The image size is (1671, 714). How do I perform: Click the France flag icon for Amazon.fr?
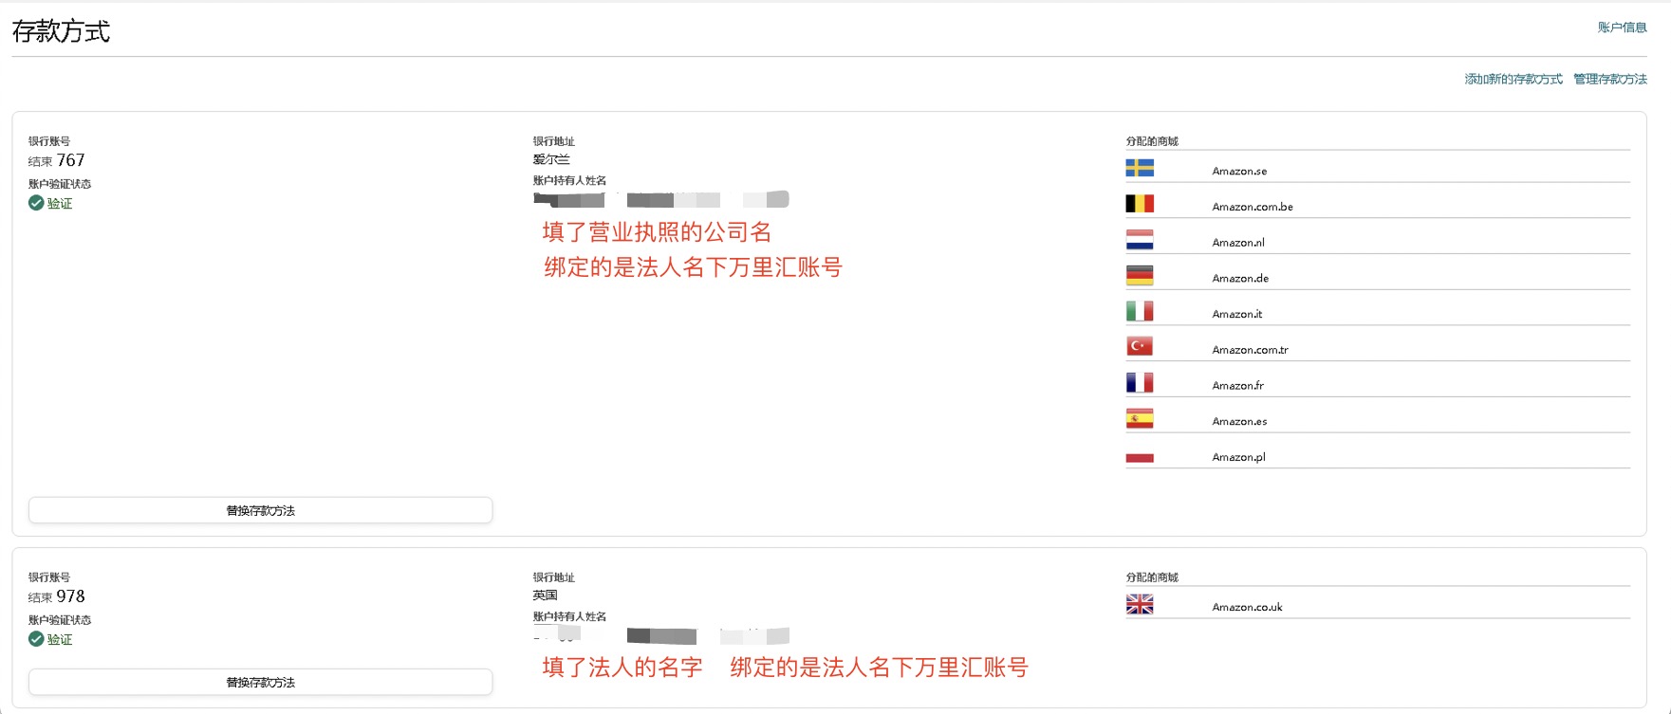point(1140,383)
